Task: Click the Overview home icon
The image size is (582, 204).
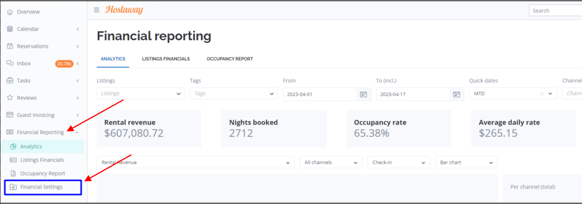Action: pos(10,12)
